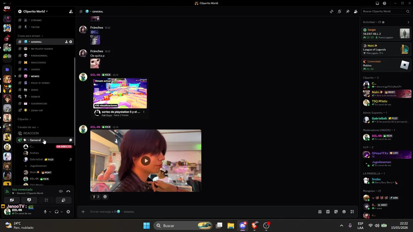Image resolution: width=413 pixels, height=232 pixels.
Task: Open the sticker picker
Action: pos(336,212)
